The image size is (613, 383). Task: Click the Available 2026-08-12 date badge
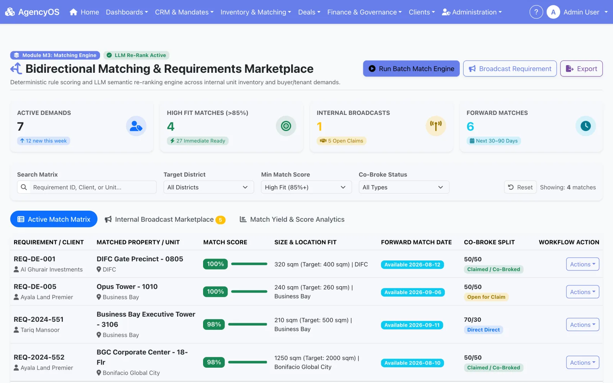pyautogui.click(x=412, y=265)
